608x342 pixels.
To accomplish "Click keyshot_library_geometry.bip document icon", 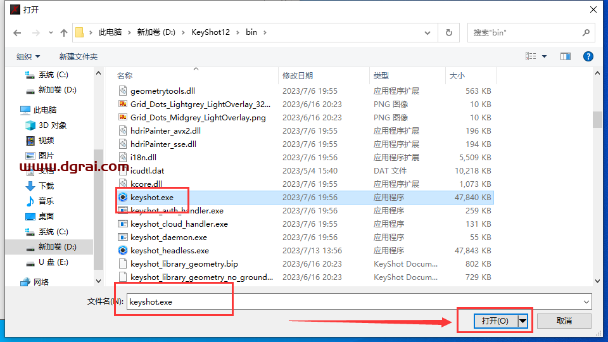I will point(123,263).
